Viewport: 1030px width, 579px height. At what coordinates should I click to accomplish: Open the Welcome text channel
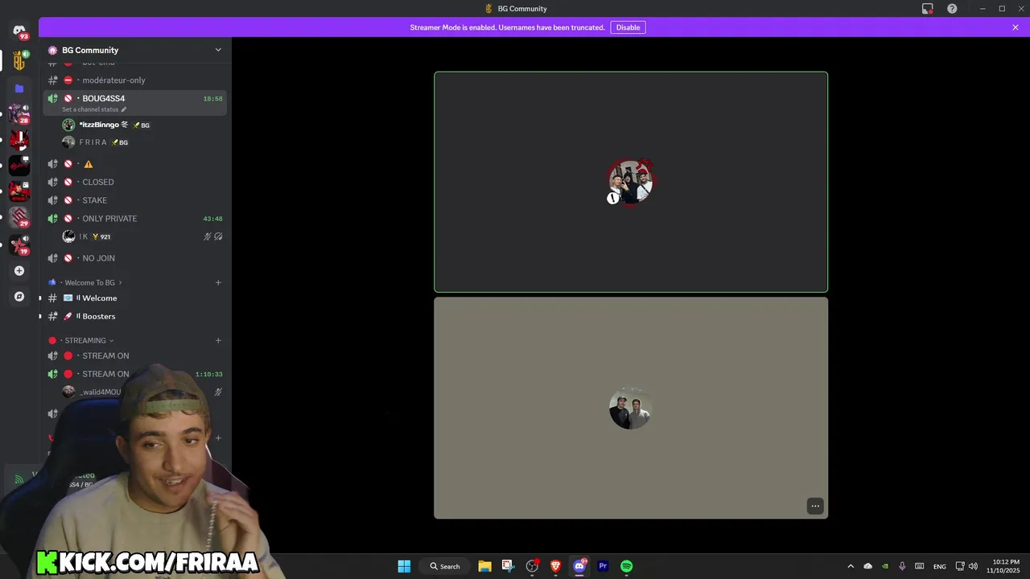click(134, 298)
